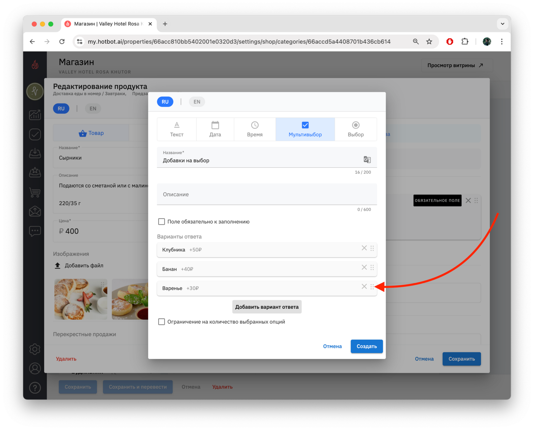Click the translate icon in Название field
This screenshot has width=534, height=430.
[367, 159]
